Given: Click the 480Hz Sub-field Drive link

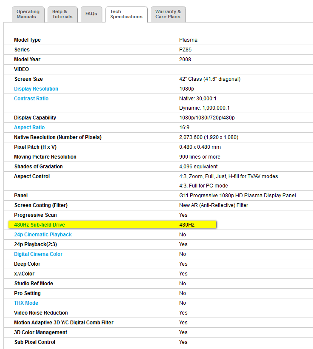Looking at the screenshot, I should coord(39,224).
